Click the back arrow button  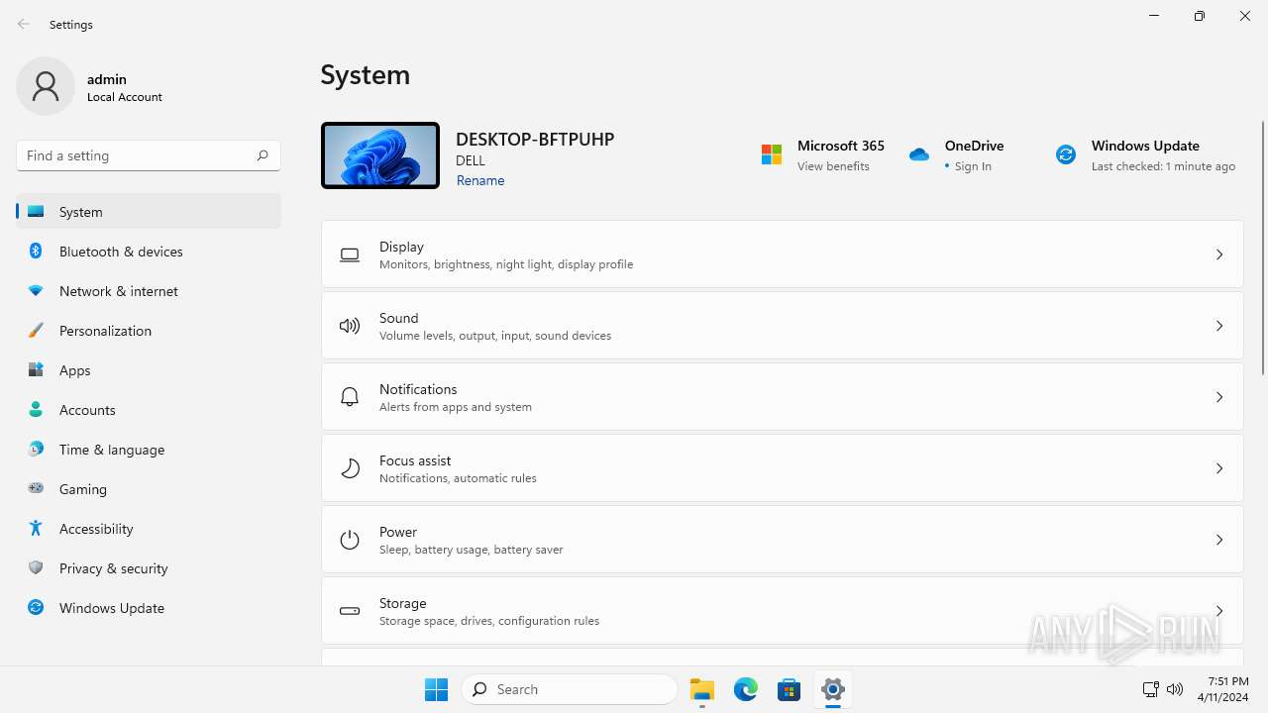point(24,24)
